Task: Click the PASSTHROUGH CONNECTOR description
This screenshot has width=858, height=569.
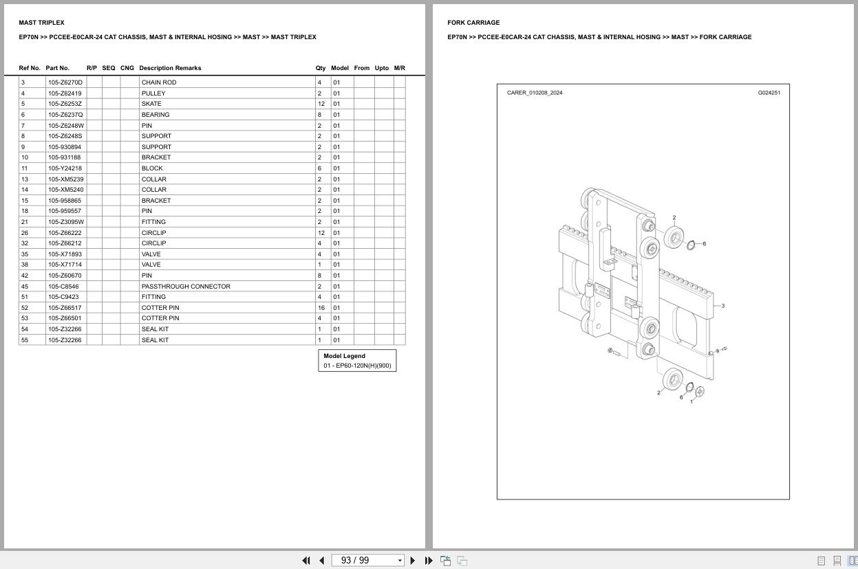Action: (186, 287)
